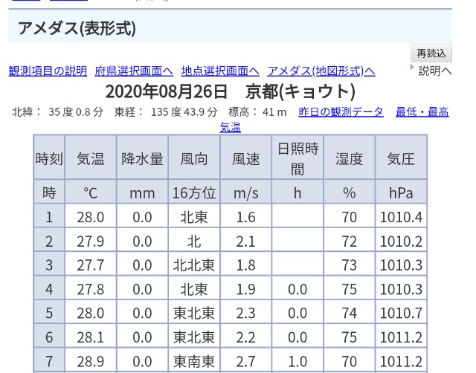Click the 説明へ link
The width and height of the screenshot is (476, 373).
[434, 71]
